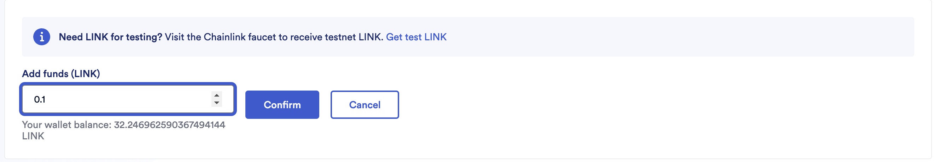944x162 pixels.
Task: Click the LINK unit below wallet balance
Action: pos(33,136)
